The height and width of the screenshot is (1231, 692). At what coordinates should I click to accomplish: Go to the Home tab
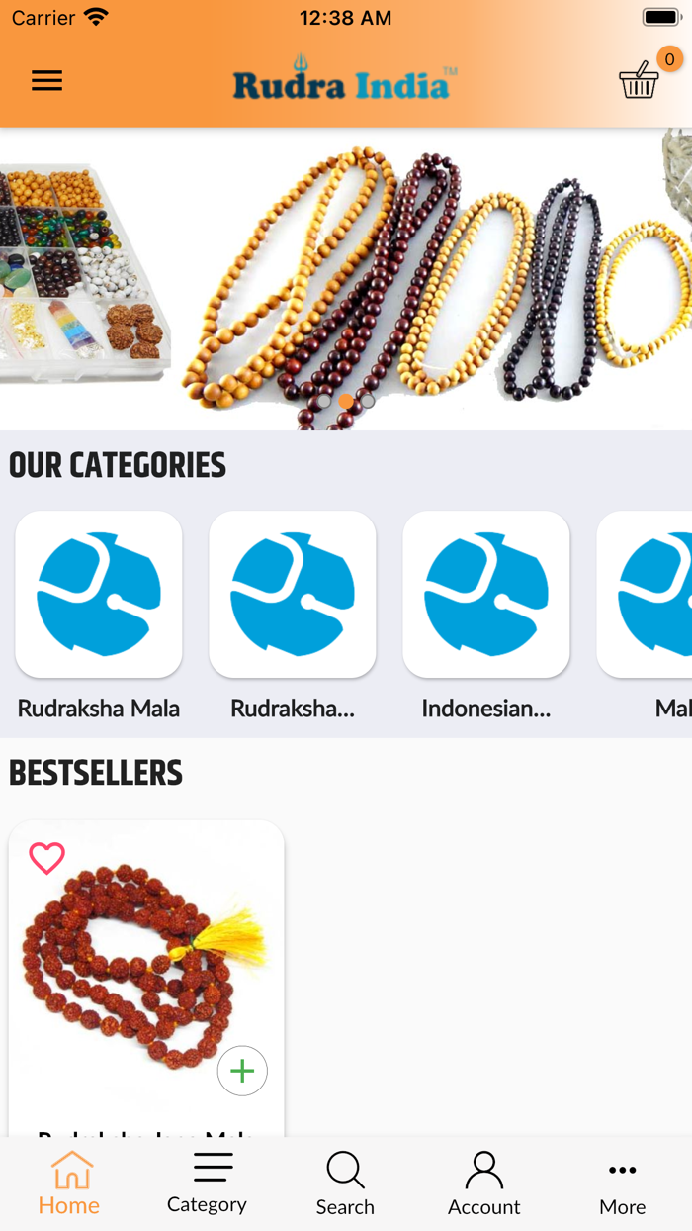click(x=69, y=1184)
